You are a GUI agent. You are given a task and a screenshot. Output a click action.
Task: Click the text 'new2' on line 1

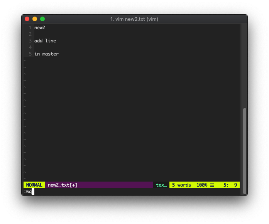pyautogui.click(x=40, y=28)
